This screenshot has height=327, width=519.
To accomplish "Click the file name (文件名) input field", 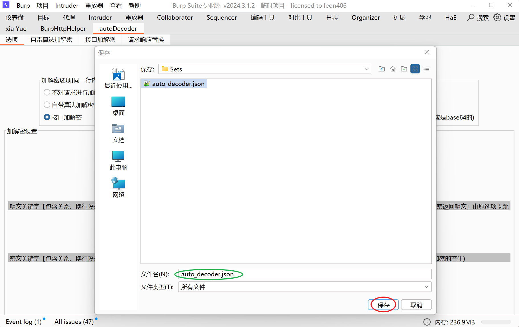I will coord(305,274).
